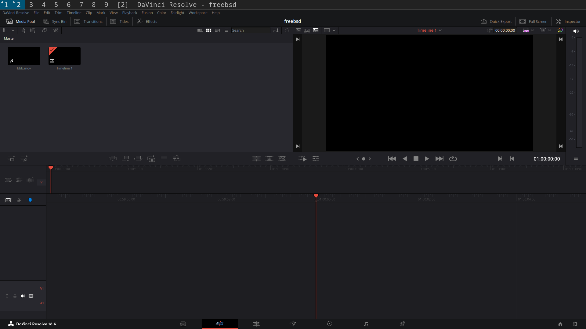Open the Timeline 1 name dropdown

pyautogui.click(x=429, y=30)
